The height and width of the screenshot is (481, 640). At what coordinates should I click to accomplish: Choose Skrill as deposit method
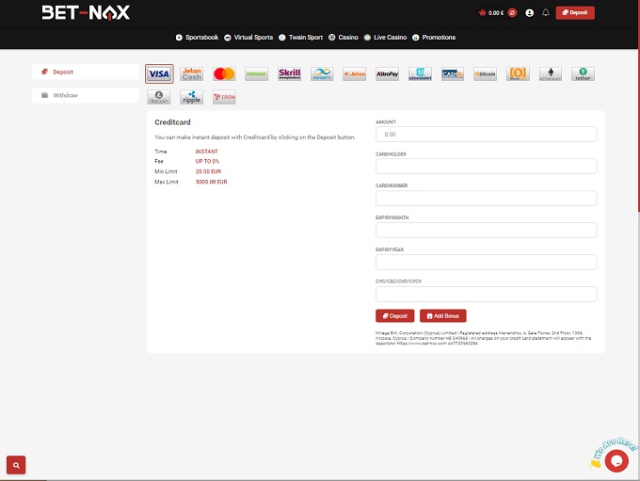[x=289, y=73]
